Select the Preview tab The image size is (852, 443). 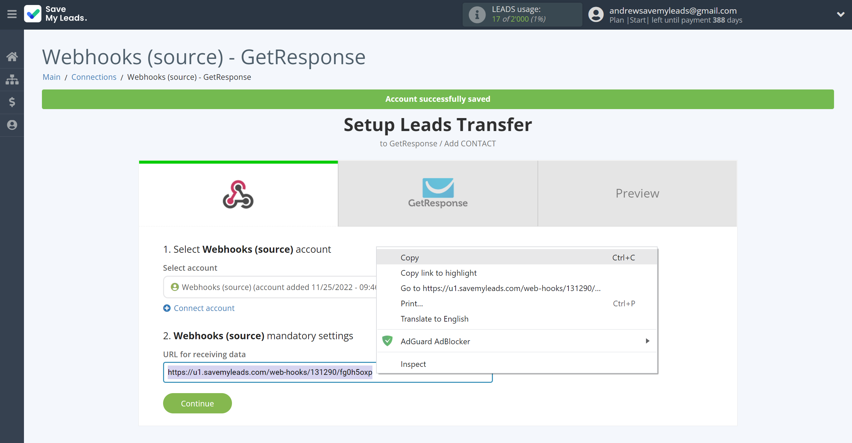tap(637, 194)
